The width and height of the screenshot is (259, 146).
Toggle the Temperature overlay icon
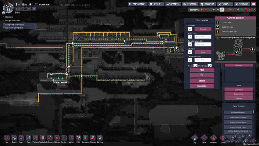click(x=210, y=10)
